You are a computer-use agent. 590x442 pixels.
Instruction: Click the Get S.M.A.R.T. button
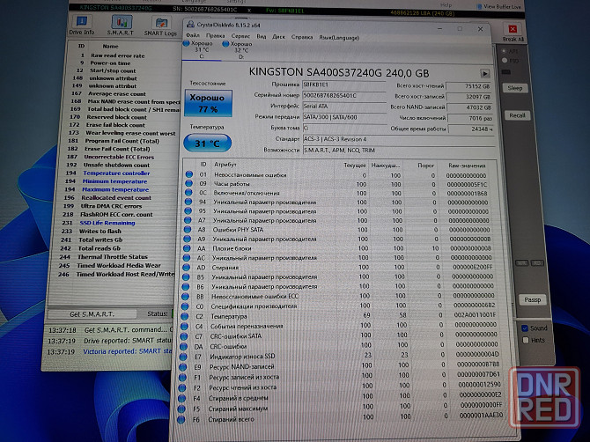92,314
